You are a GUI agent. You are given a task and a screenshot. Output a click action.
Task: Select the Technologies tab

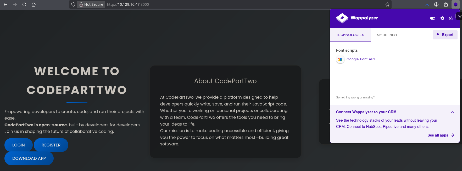coord(350,35)
